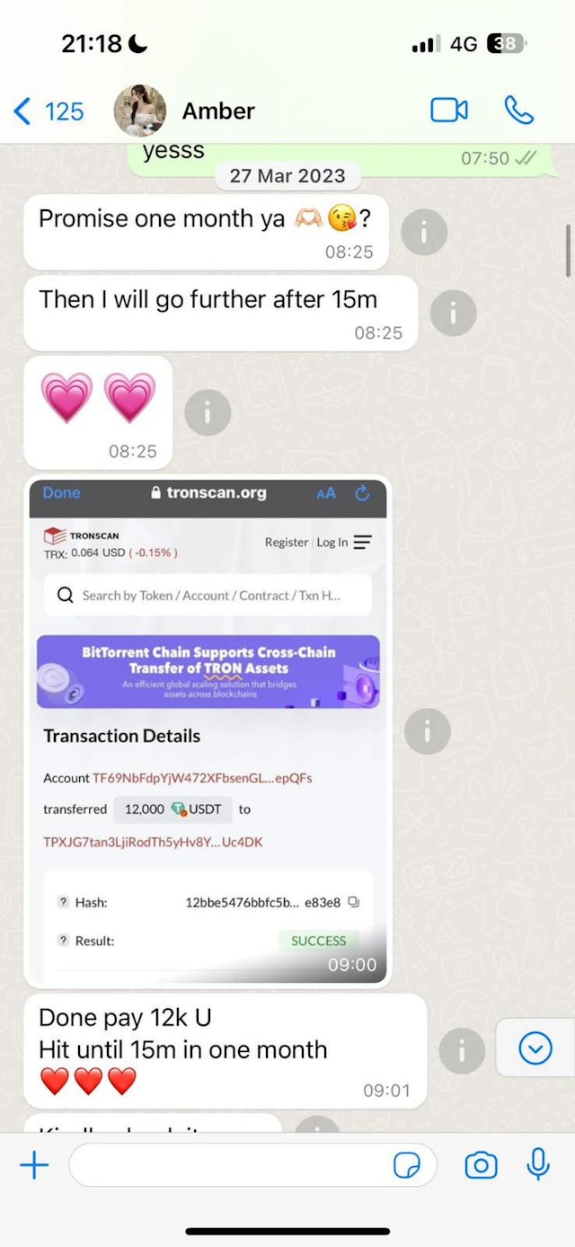Open the sticker picker in message field

(x=407, y=1166)
